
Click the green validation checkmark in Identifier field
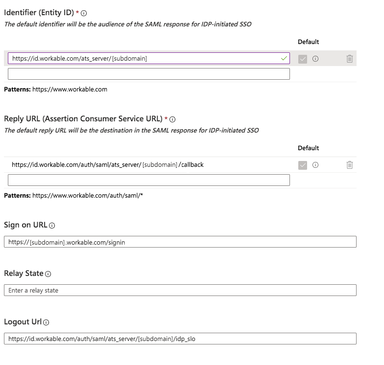click(284, 59)
